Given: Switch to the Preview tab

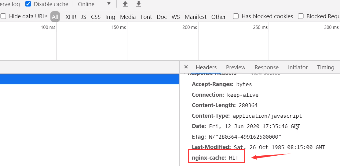Looking at the screenshot, I should pyautogui.click(x=236, y=67).
